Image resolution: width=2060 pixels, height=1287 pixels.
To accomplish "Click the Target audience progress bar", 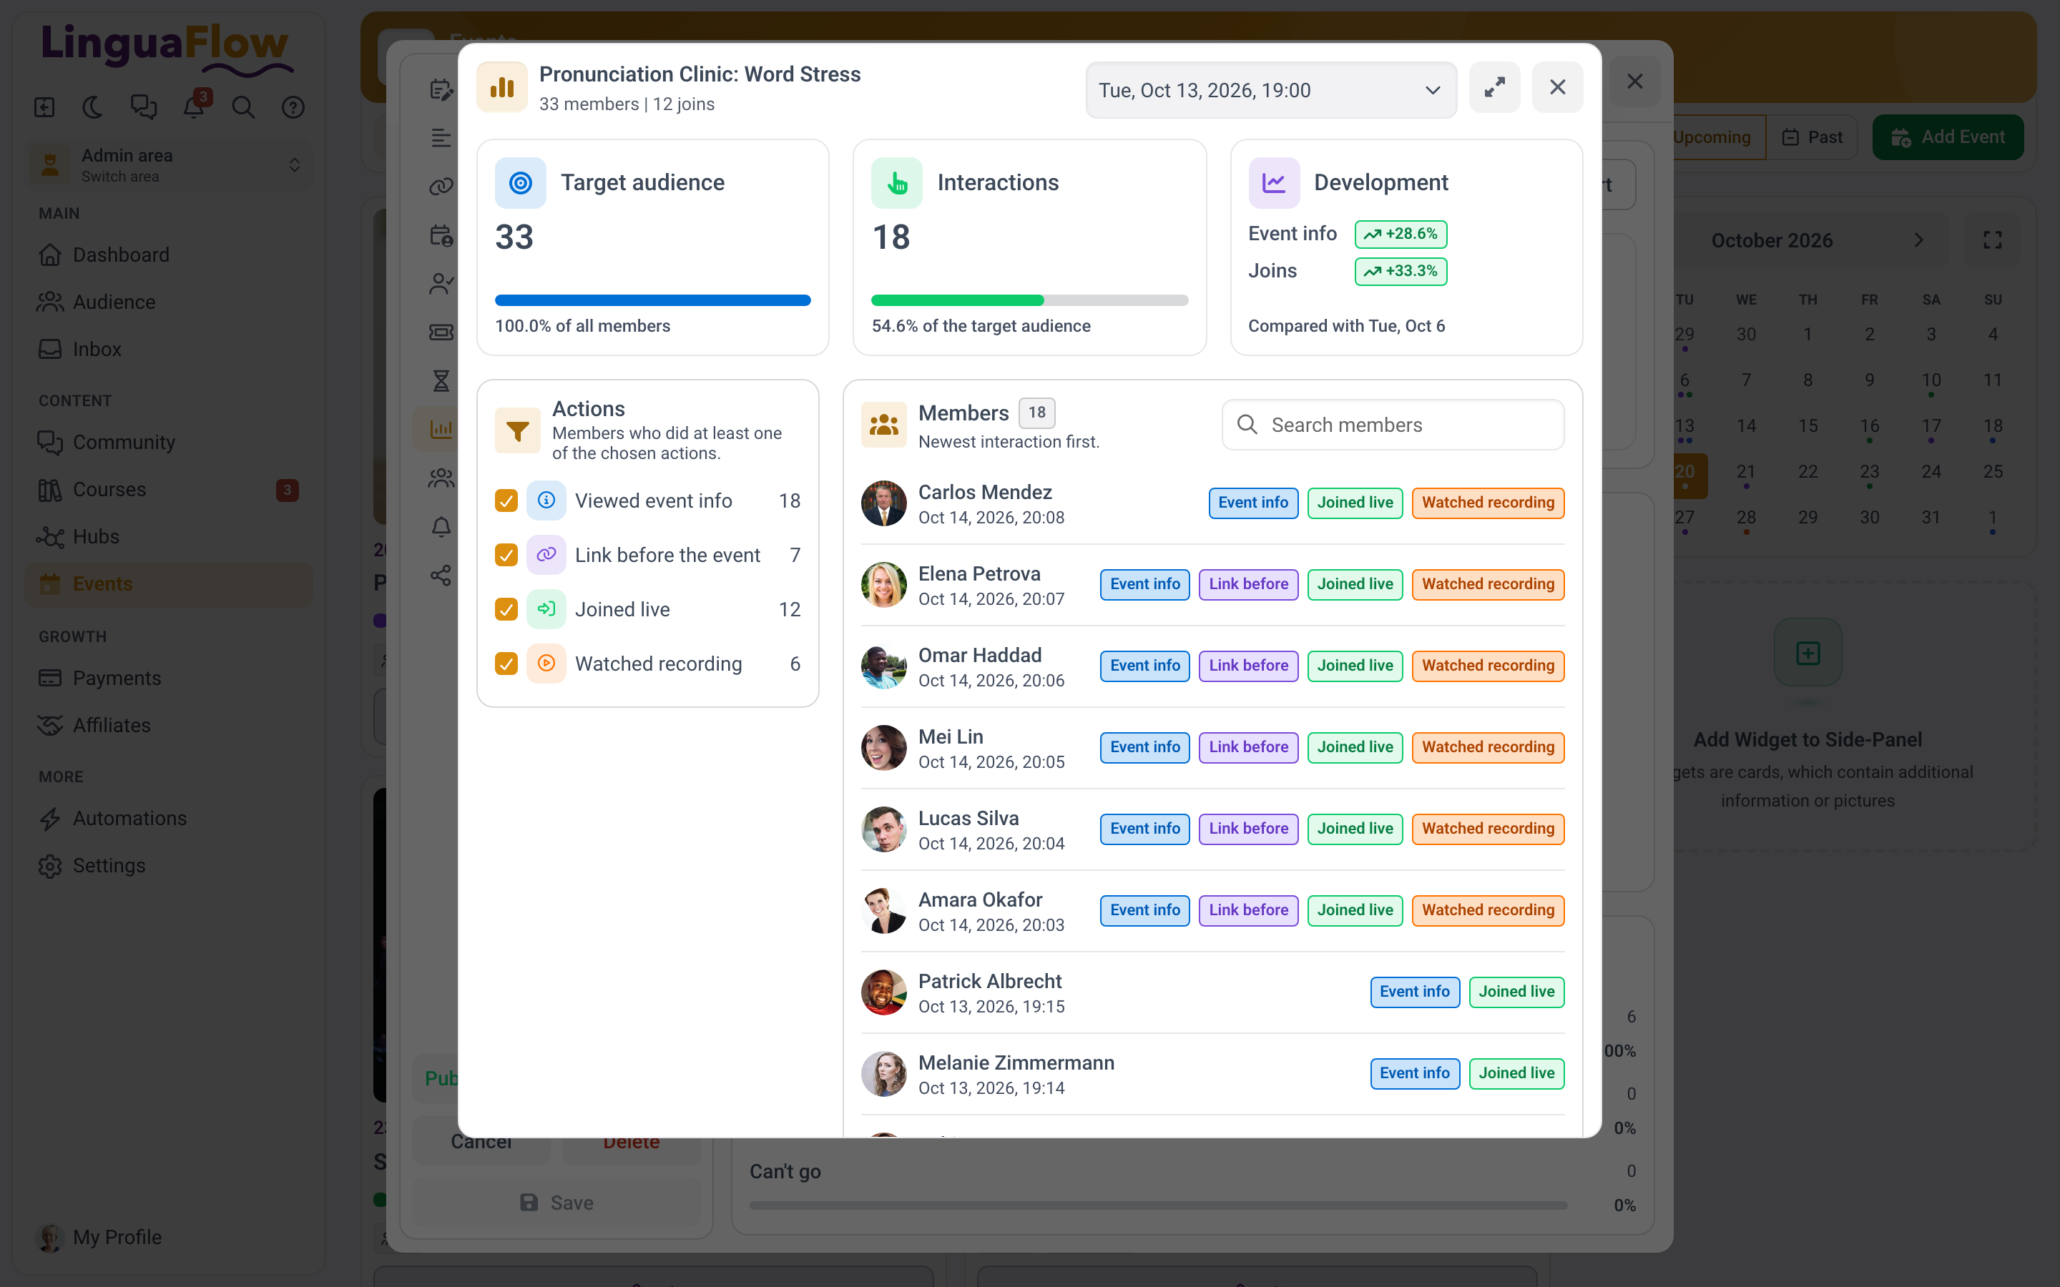I will (x=653, y=300).
